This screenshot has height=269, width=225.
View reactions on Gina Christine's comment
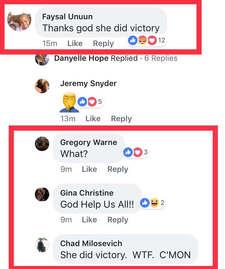153,203
